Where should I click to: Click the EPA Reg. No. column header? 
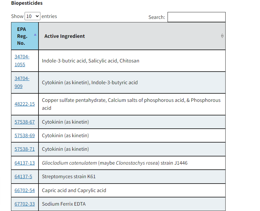[21, 36]
